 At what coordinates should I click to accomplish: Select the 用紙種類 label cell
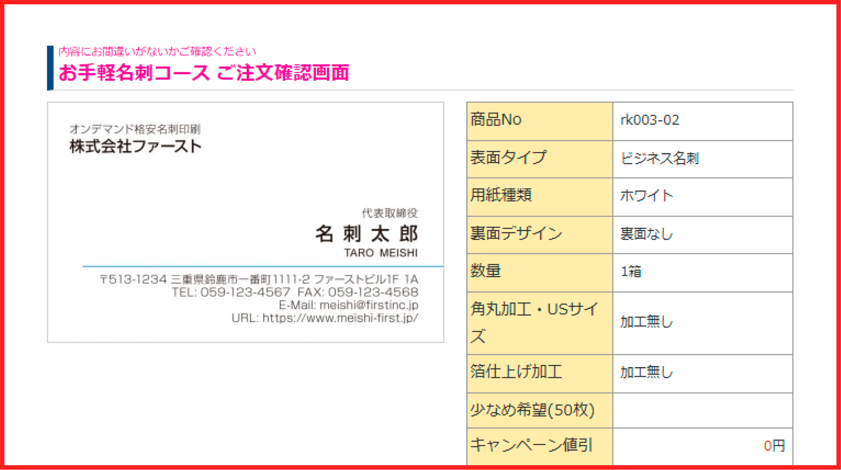(x=539, y=196)
